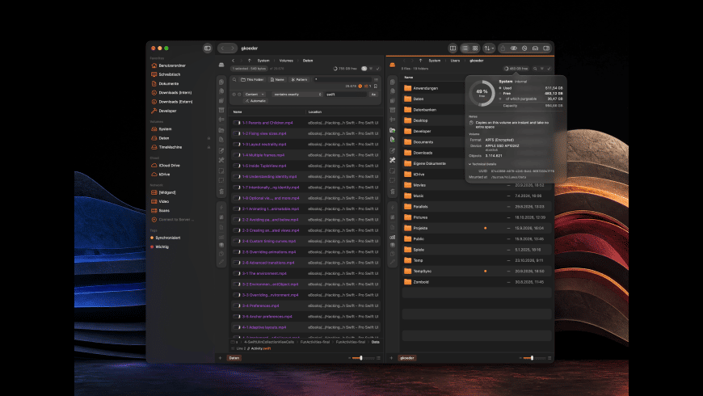
Task: Open the Zombold folder
Action: (420, 282)
